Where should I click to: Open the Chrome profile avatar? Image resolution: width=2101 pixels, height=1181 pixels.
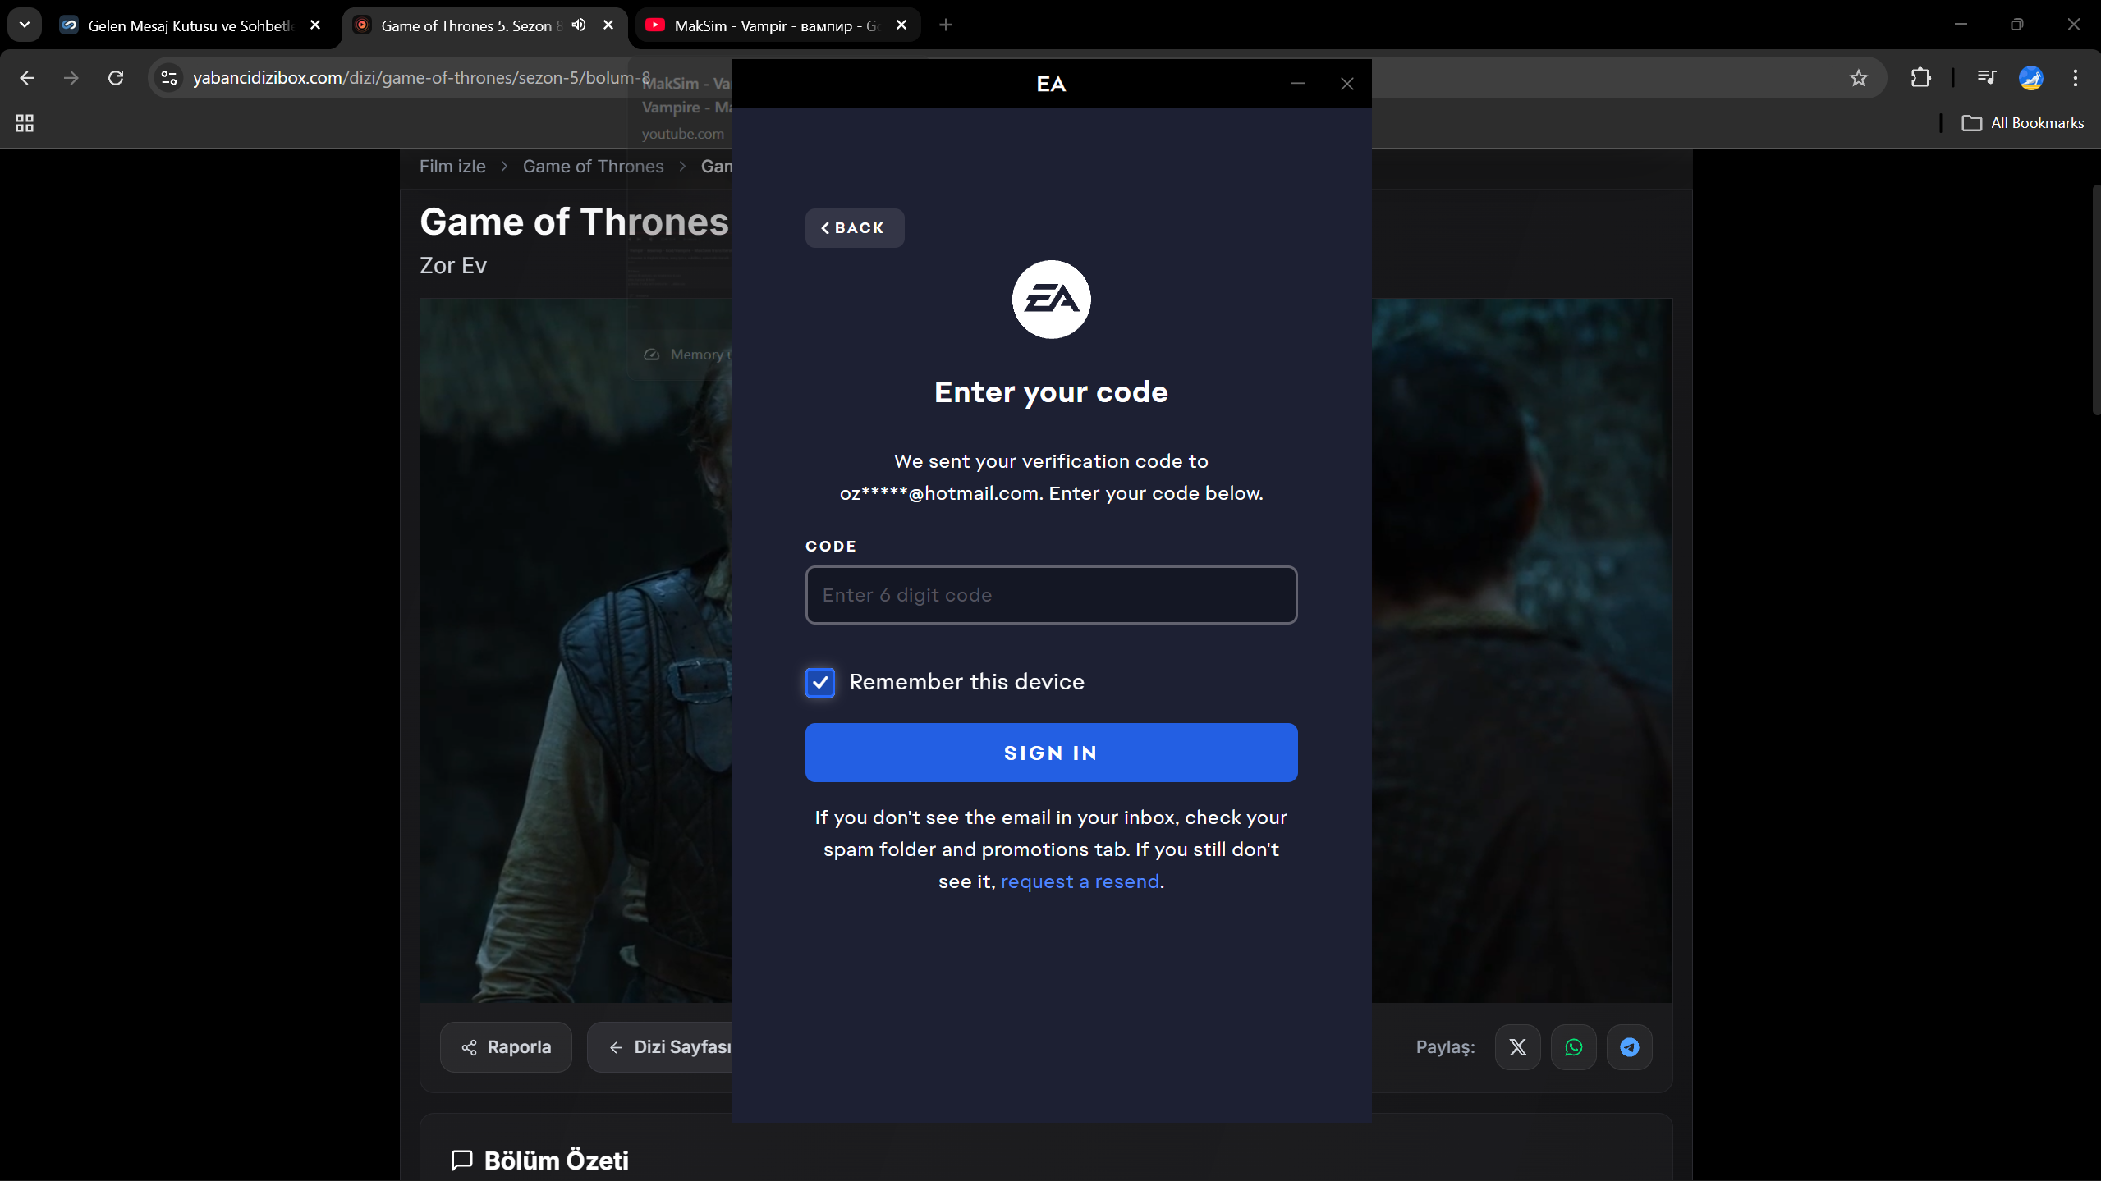tap(2030, 78)
